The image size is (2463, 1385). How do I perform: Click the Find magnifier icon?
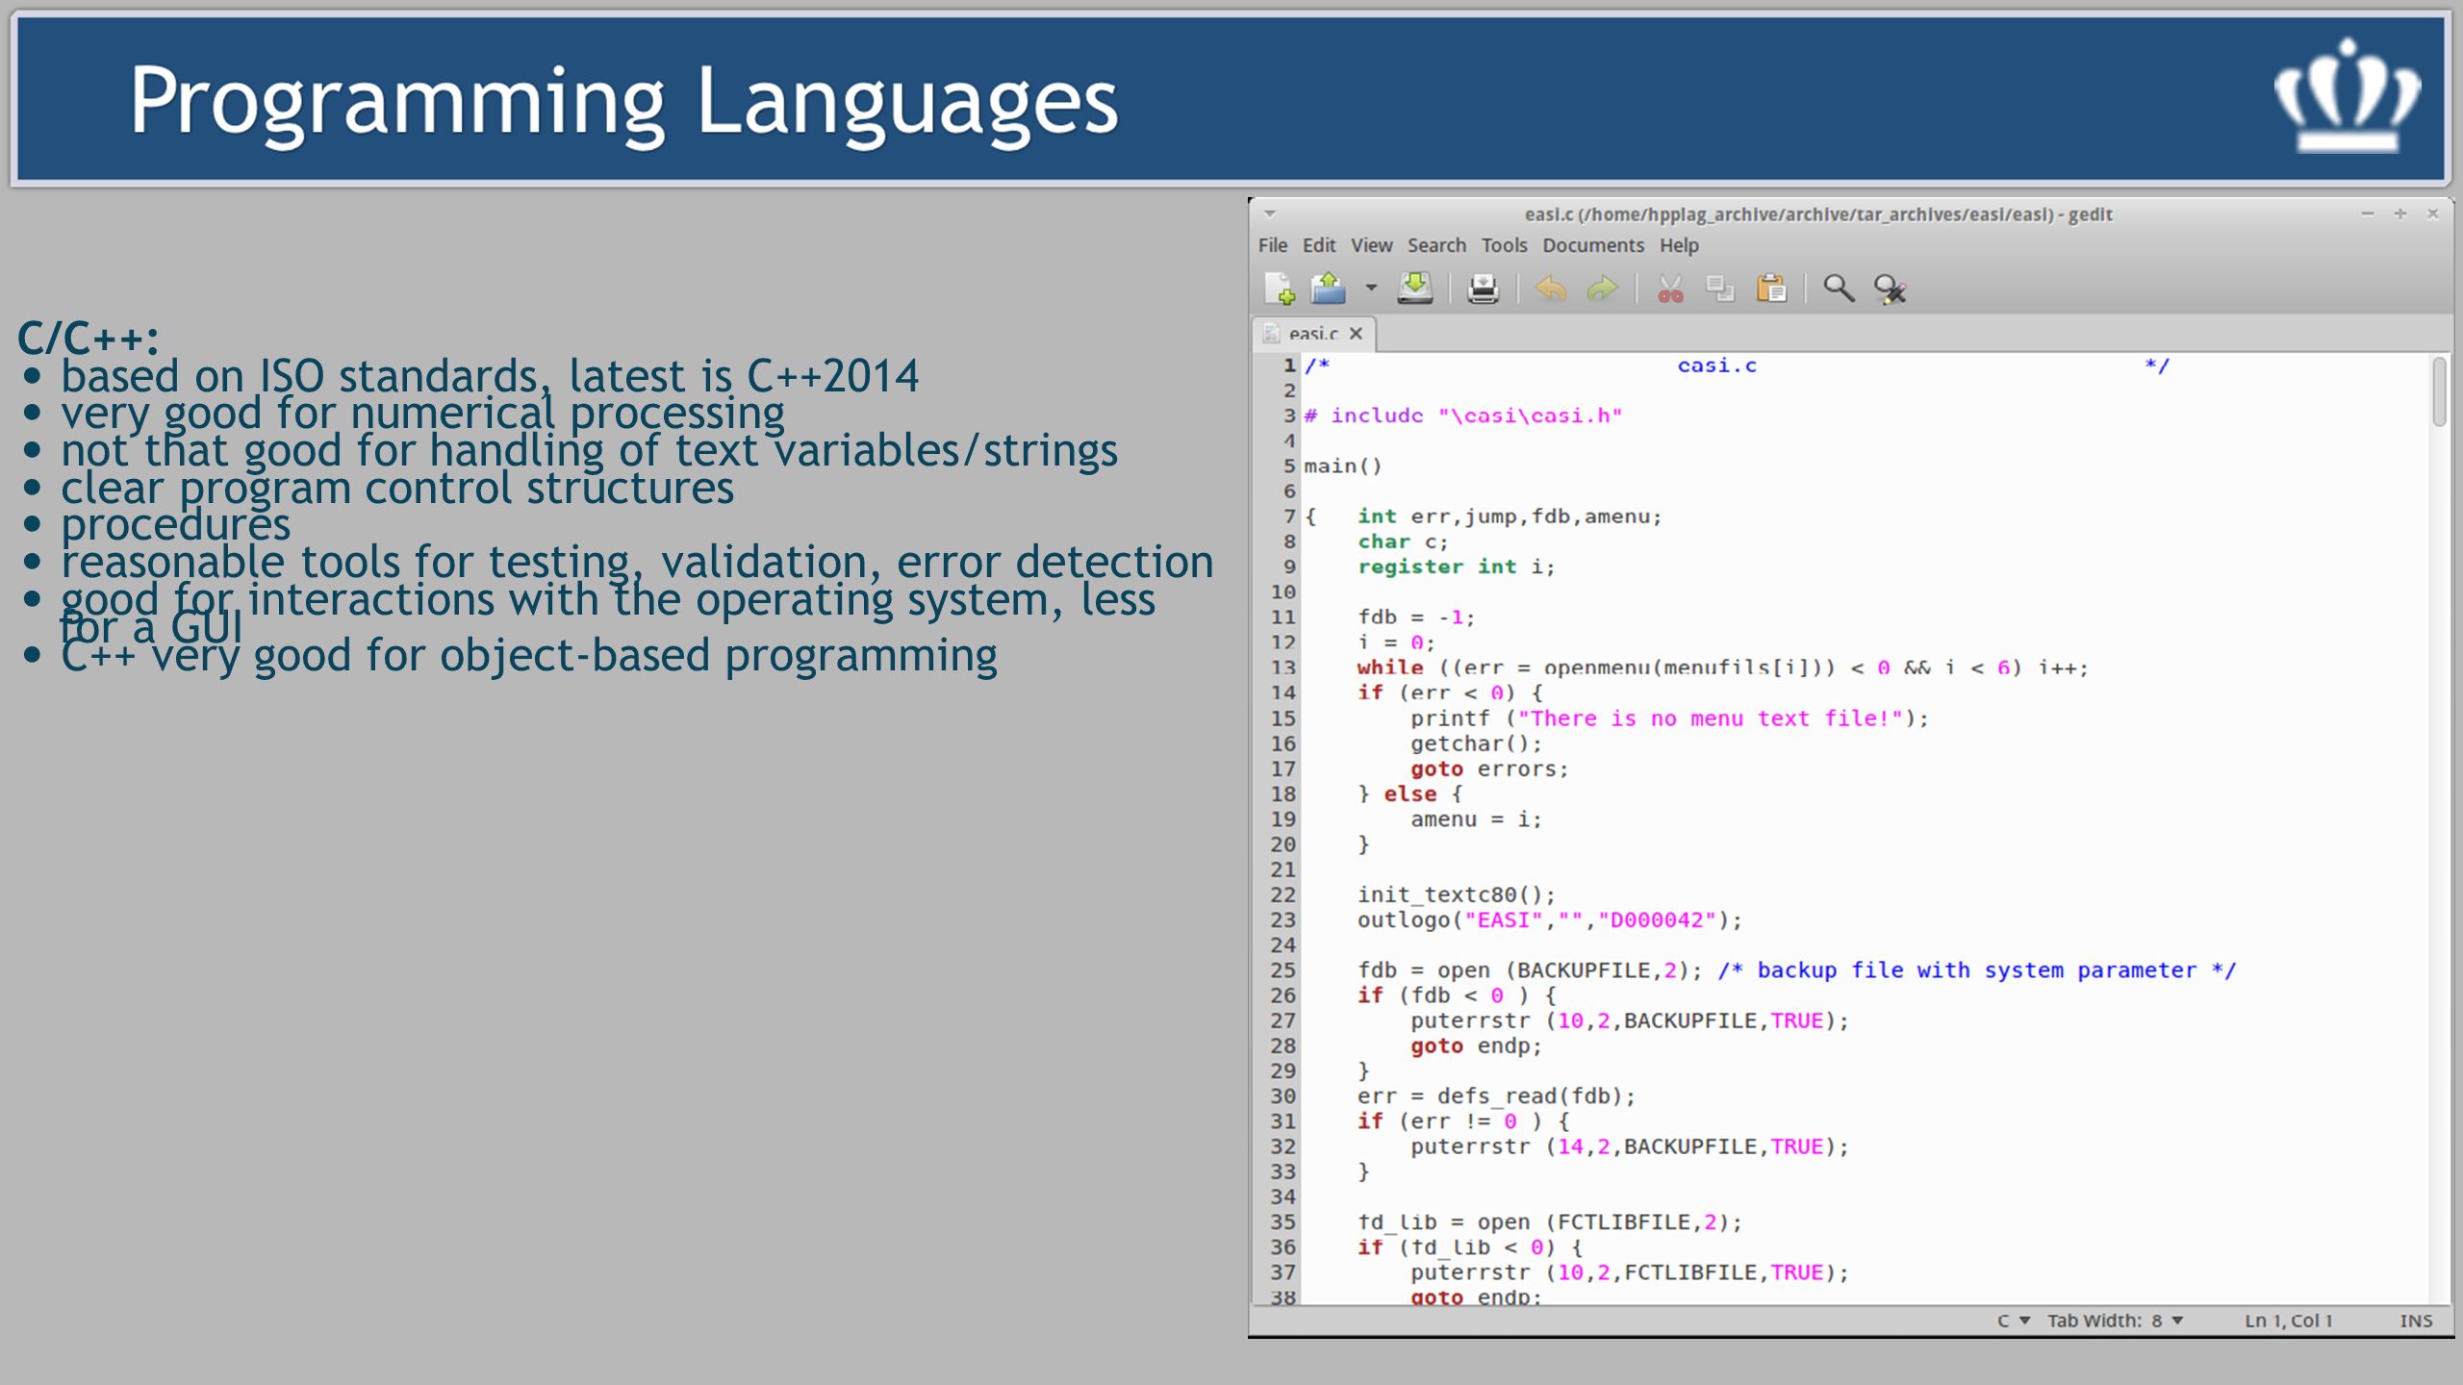pyautogui.click(x=1839, y=289)
